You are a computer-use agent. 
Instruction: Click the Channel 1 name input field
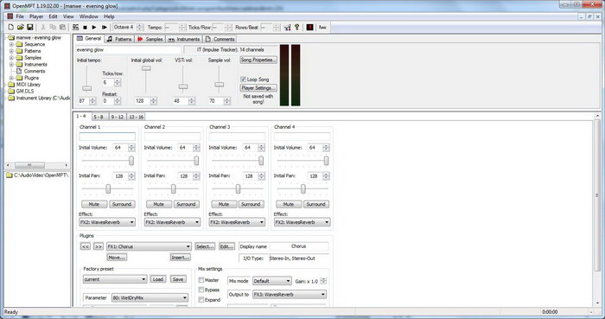click(107, 137)
